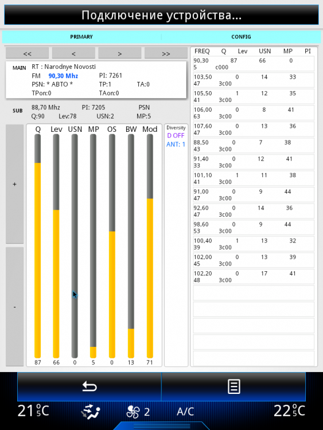The image size is (323, 430).
Task: Select the 91,00 frequency row
Action: (254, 195)
